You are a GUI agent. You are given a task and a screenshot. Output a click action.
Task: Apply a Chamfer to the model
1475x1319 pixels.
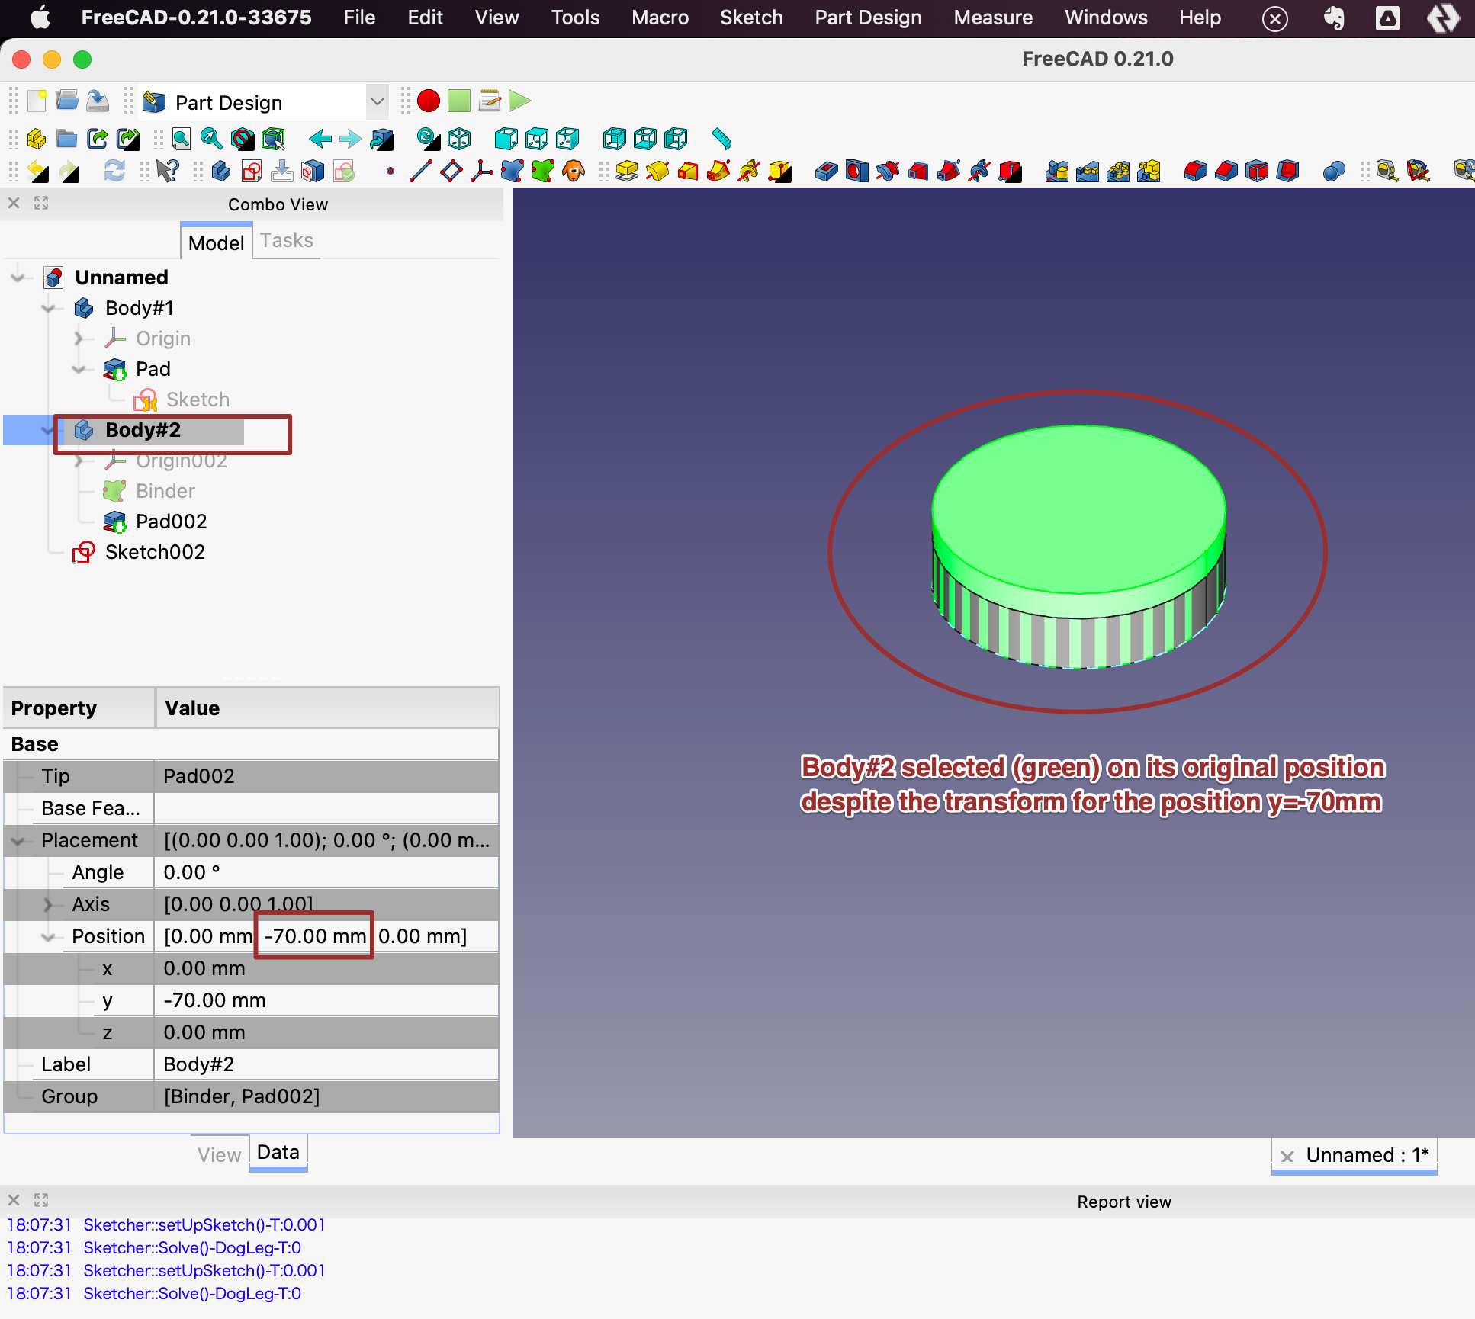point(1226,172)
